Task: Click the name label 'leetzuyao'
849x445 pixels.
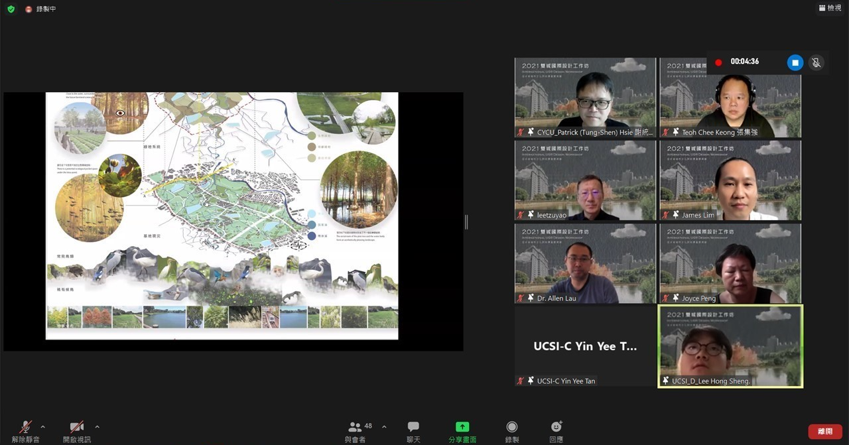Action: pyautogui.click(x=552, y=215)
